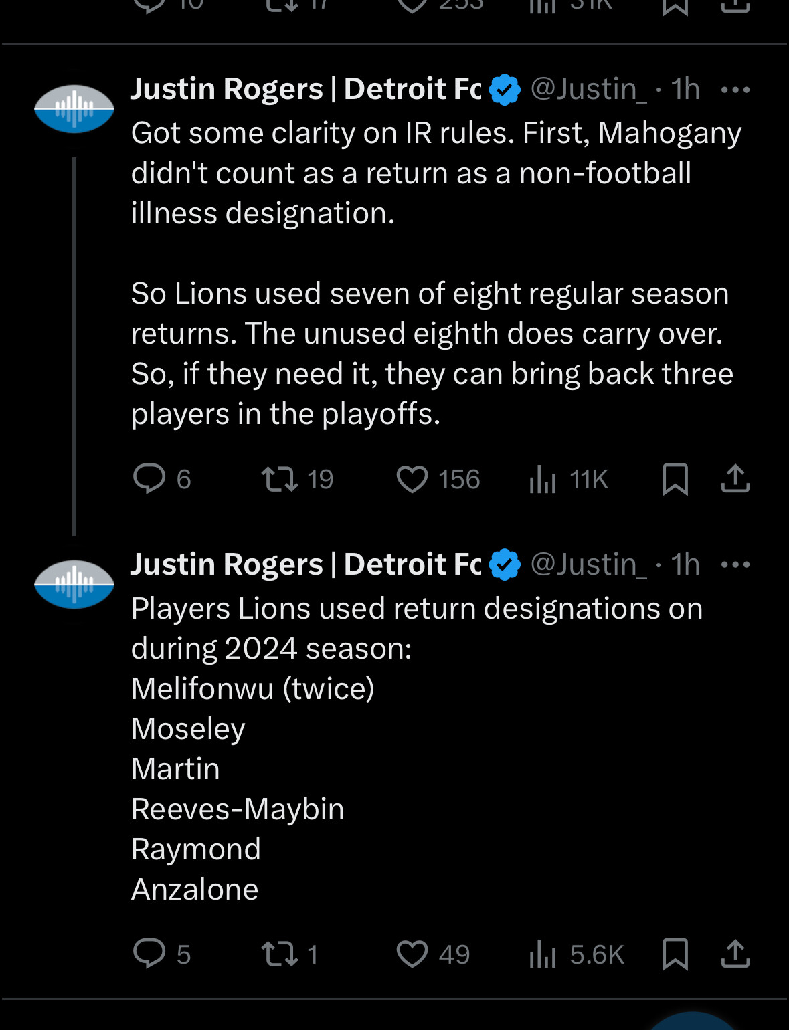Open Justin Rogers avatar on second tweet
Screen dimensions: 789x1030
(x=74, y=584)
